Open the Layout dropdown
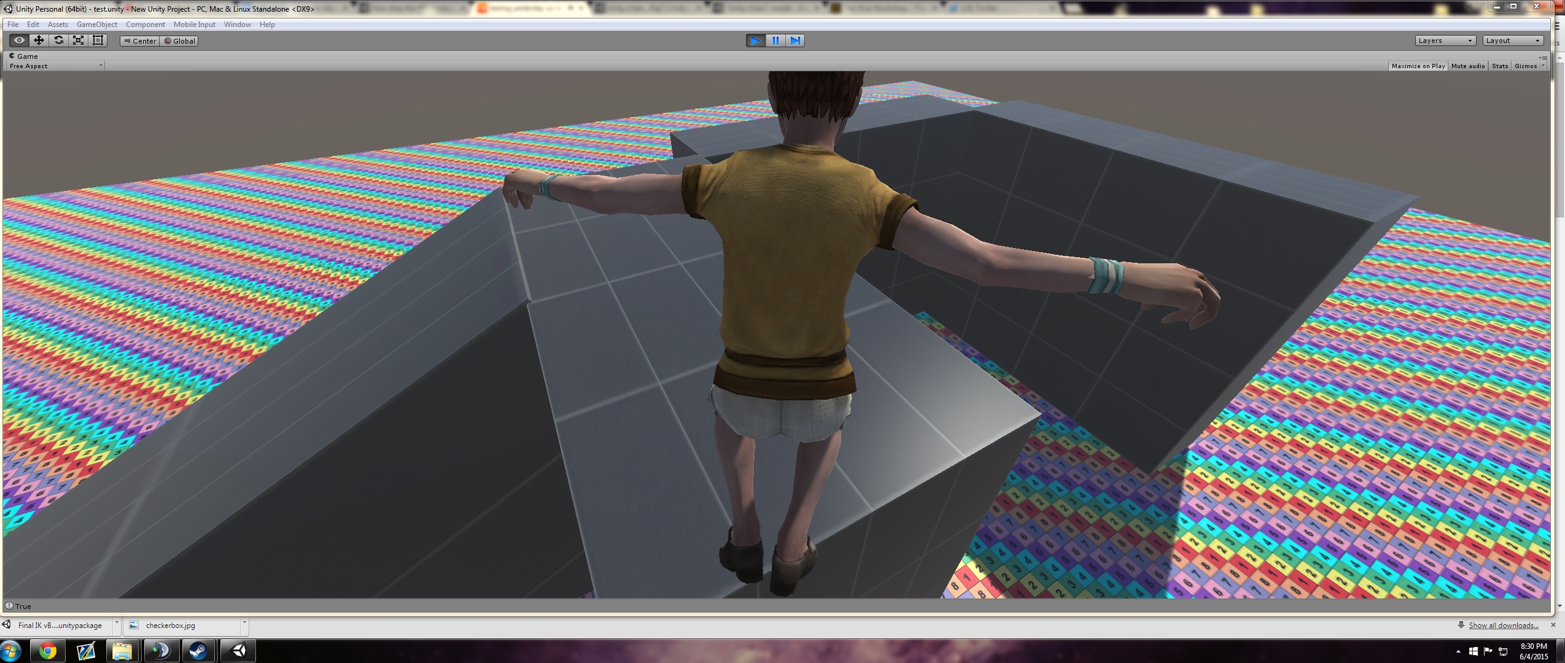Screen dimensions: 1565x663 click(1512, 41)
